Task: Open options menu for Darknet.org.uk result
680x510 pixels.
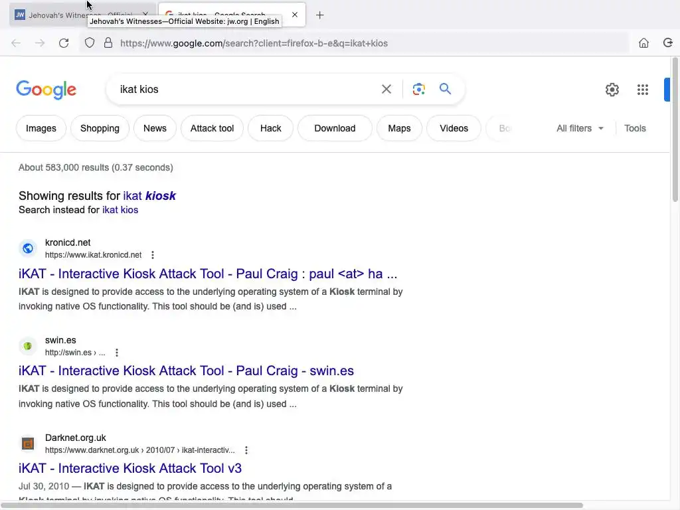Action: pyautogui.click(x=246, y=450)
